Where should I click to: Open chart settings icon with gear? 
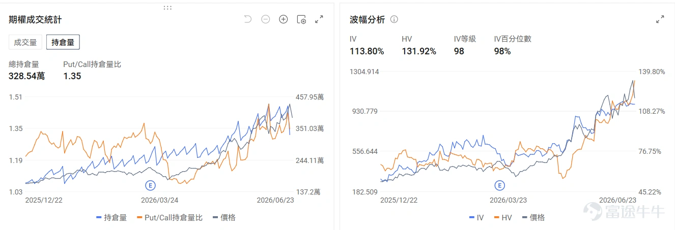point(301,19)
